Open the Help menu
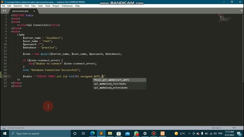Screen dimensions: 244x137 point(77,6)
